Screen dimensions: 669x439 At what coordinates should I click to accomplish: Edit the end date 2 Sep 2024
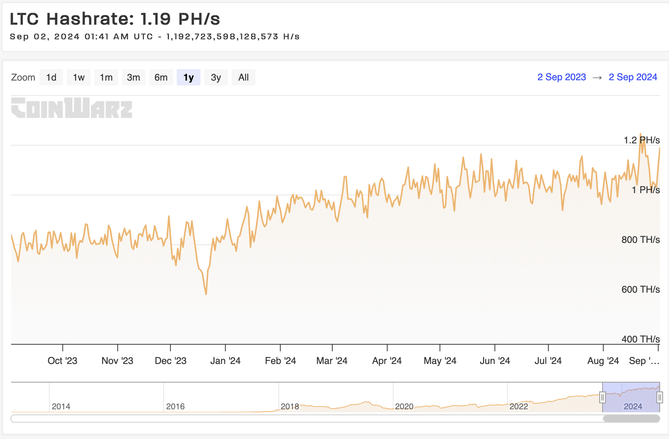point(633,77)
